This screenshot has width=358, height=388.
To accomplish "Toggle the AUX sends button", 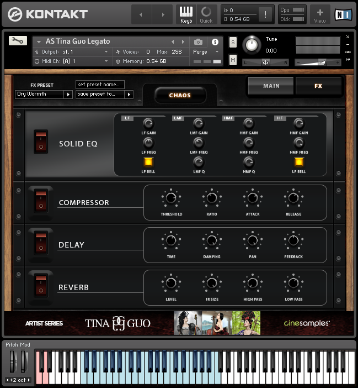I will 348,52.
